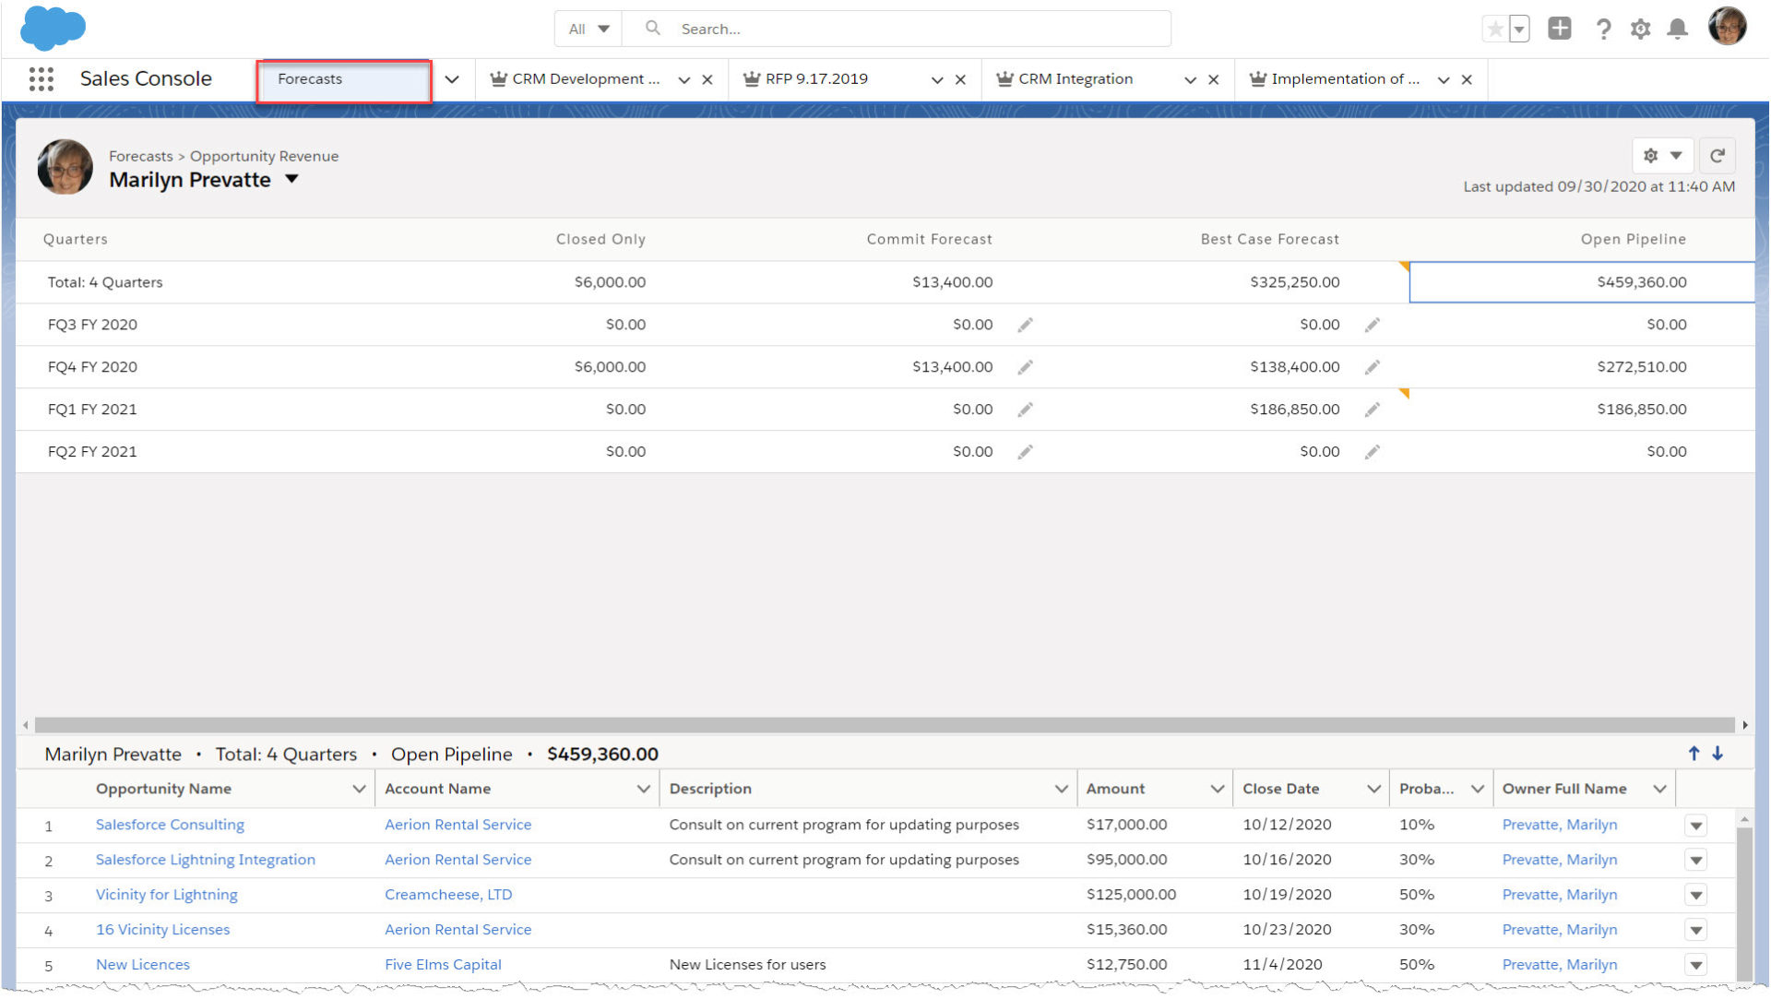The image size is (1771, 999).
Task: Click the notifications bell icon
Action: (1677, 30)
